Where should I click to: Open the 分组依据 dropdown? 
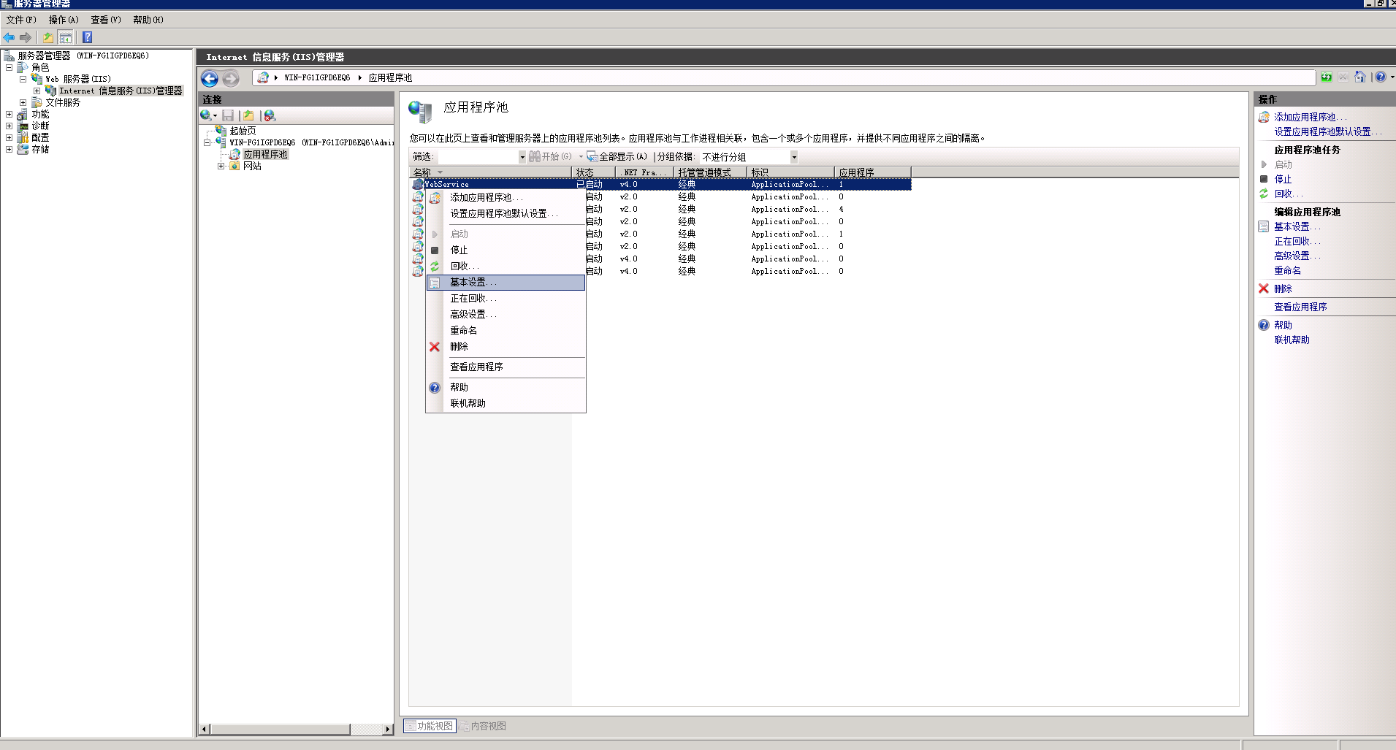794,156
